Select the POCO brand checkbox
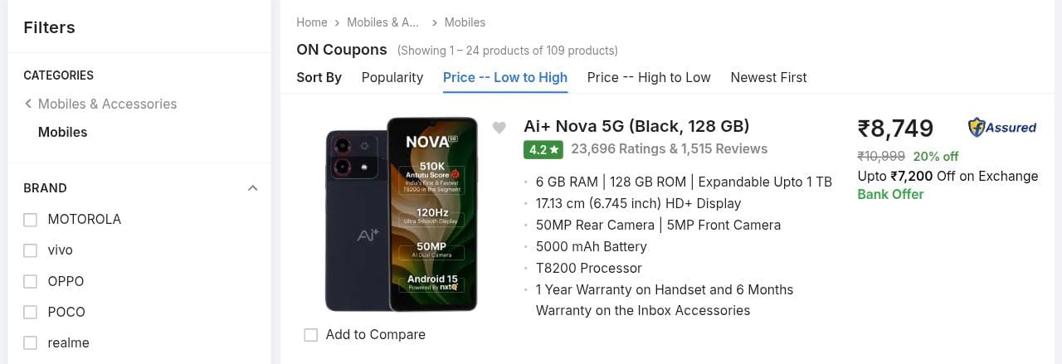 pos(31,312)
